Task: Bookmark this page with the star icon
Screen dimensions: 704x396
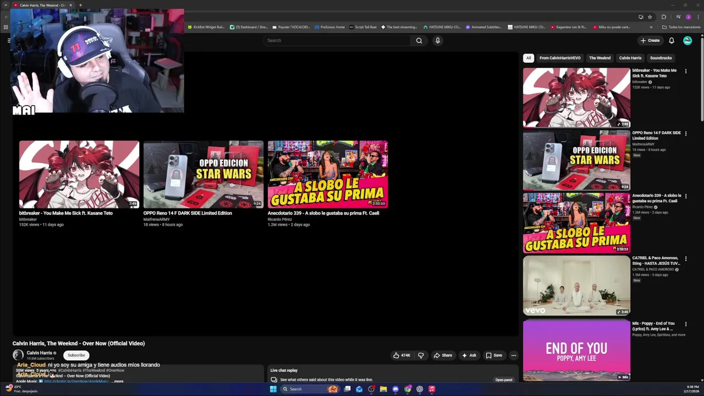Action: coord(650,17)
